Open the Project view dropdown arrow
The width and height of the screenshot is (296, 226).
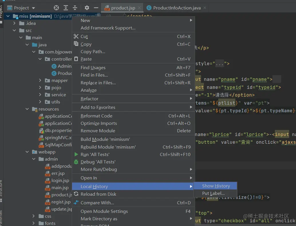click(33, 8)
